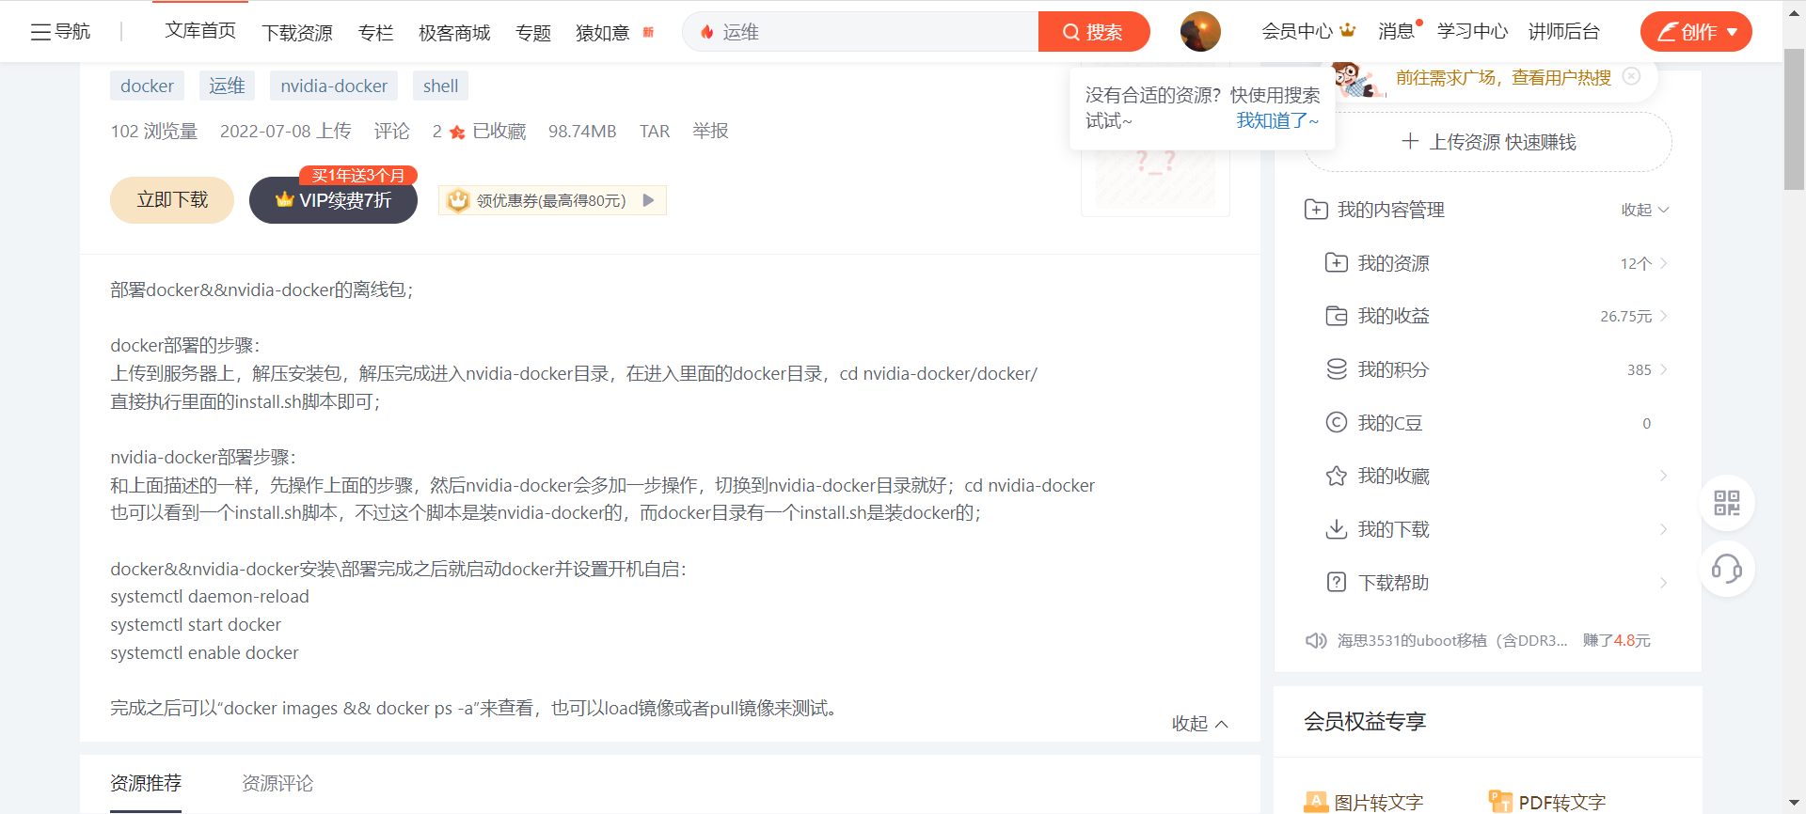The height and width of the screenshot is (814, 1806).
Task: Click the 我的收益 wallet icon
Action: pos(1337,316)
